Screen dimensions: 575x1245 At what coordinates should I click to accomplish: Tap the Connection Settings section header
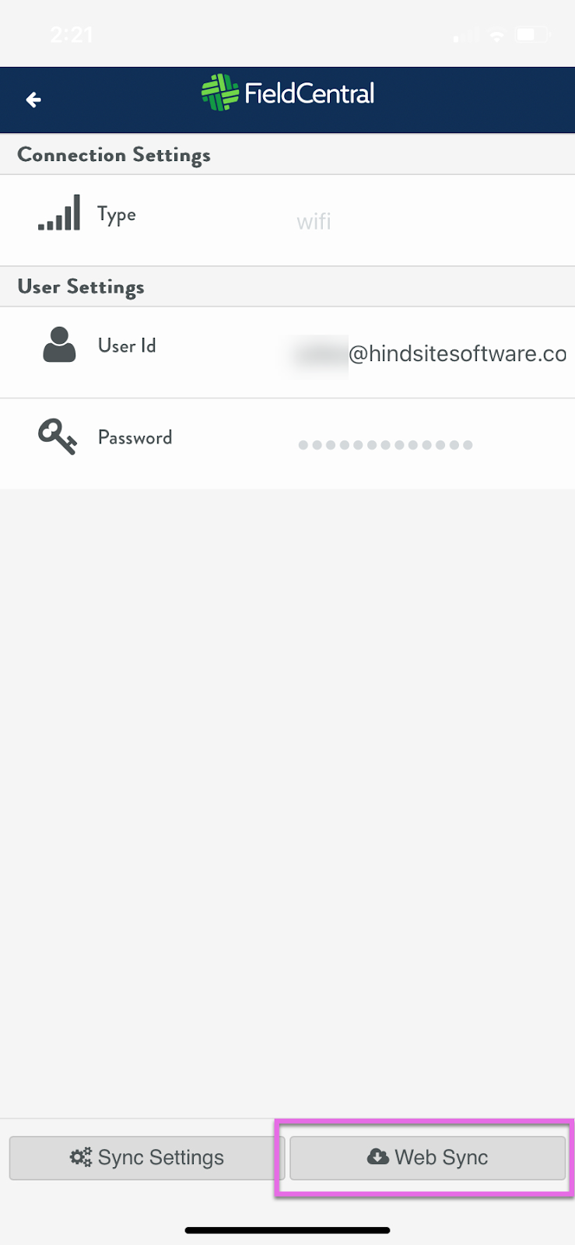point(114,155)
